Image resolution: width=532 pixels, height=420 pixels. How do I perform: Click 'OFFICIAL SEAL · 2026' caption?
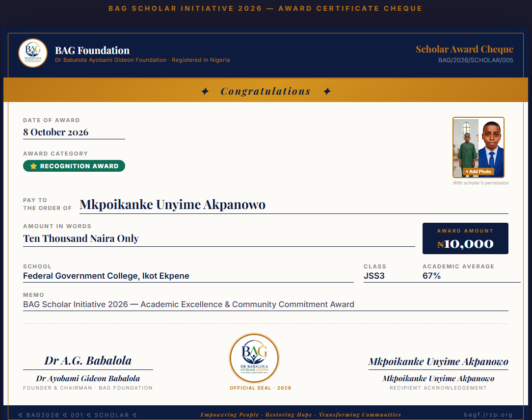tap(260, 388)
